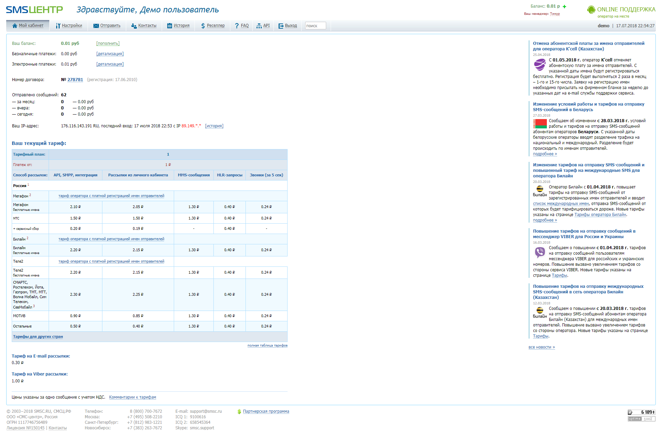Click the dollar icon by Партнерская программа

[x=239, y=412]
